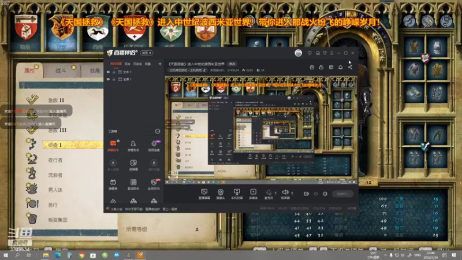Select the 全屏 1 source row
Viewport: 462px width, 260px height.
click(x=134, y=79)
